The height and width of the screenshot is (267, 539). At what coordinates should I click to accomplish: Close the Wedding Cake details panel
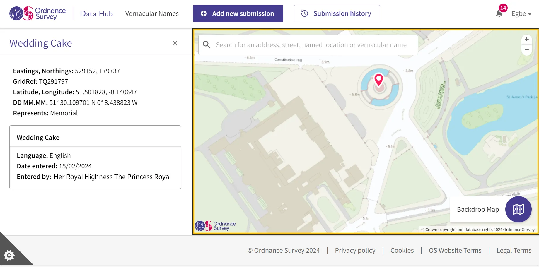pos(175,43)
